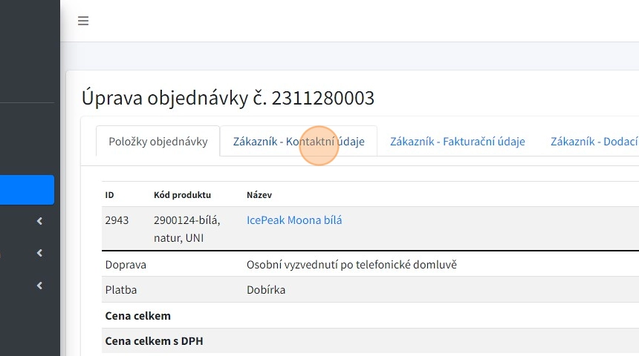Open the Zákazník - Fakturační údaje tab

[x=457, y=142]
